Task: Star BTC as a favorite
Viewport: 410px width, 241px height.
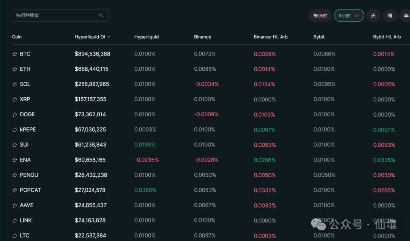Action: pyautogui.click(x=15, y=54)
